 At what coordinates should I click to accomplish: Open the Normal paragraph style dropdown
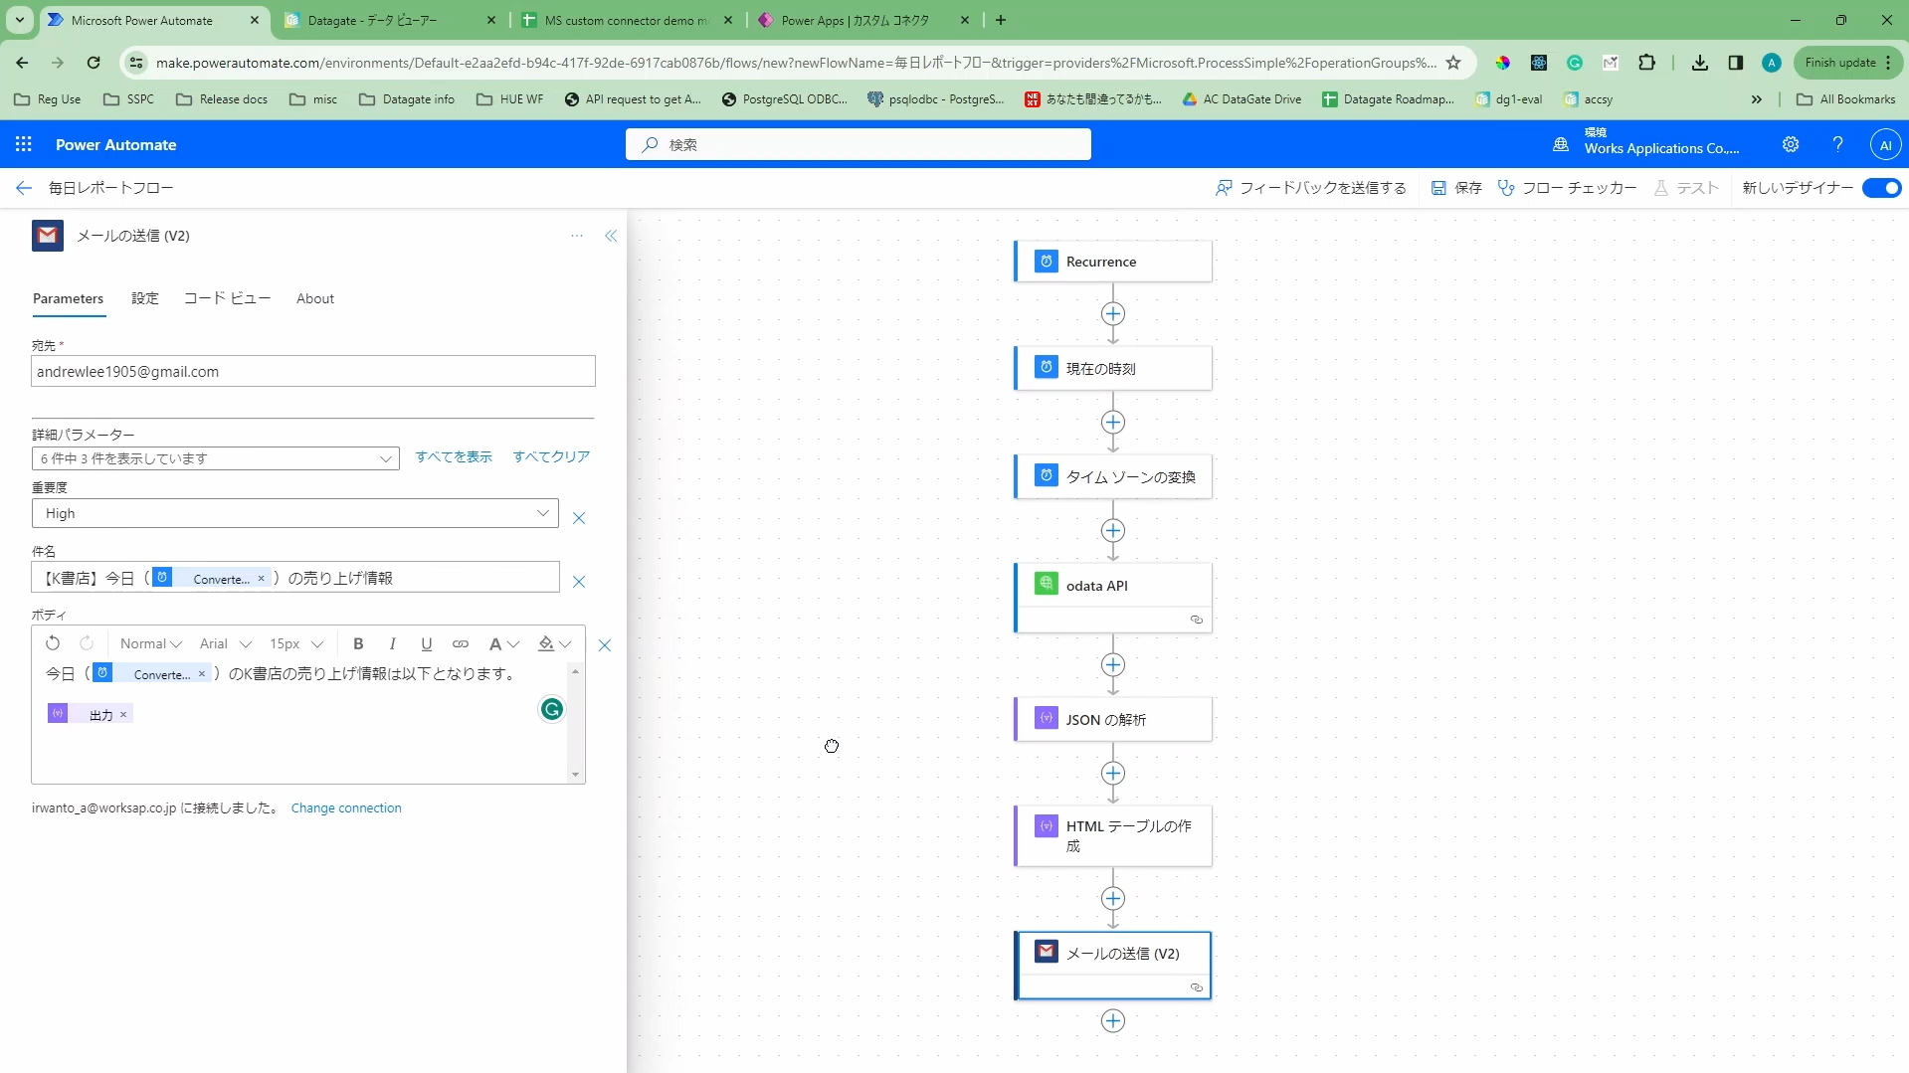point(151,643)
